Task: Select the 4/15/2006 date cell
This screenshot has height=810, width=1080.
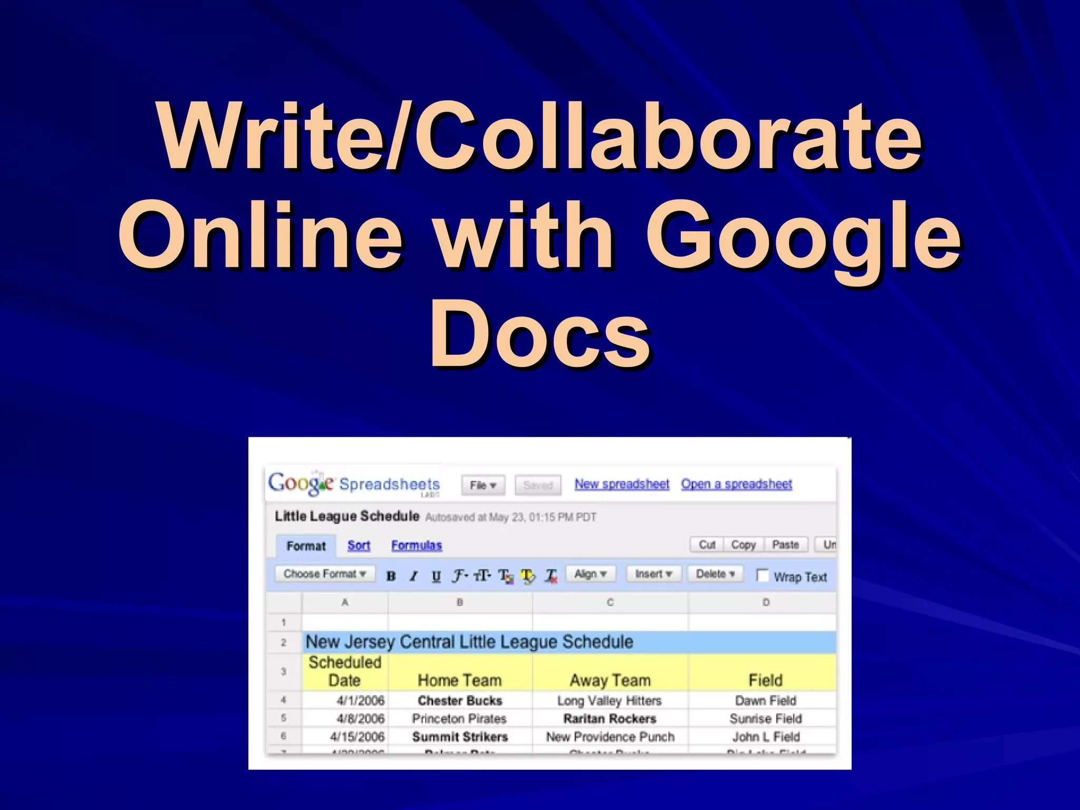Action: click(x=345, y=736)
